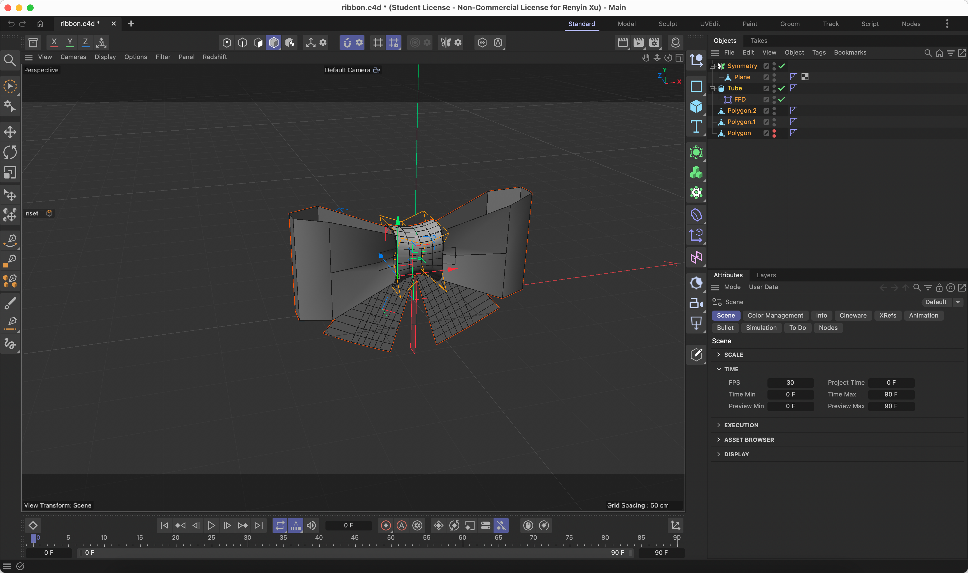Viewport: 968px width, 573px height.
Task: Toggle Symmetry object enable checkmark
Action: (782, 66)
